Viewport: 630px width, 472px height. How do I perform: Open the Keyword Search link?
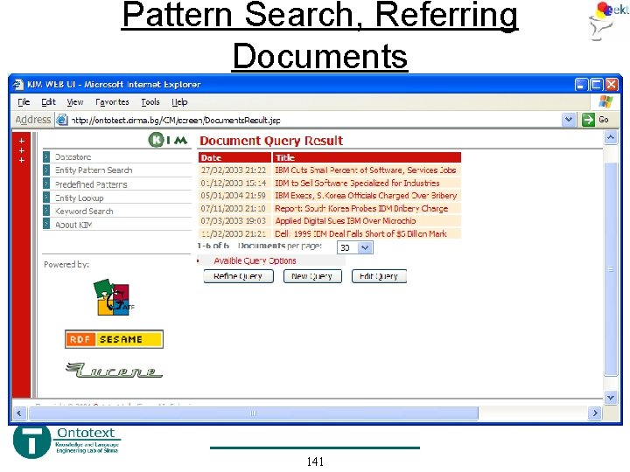[x=84, y=212]
